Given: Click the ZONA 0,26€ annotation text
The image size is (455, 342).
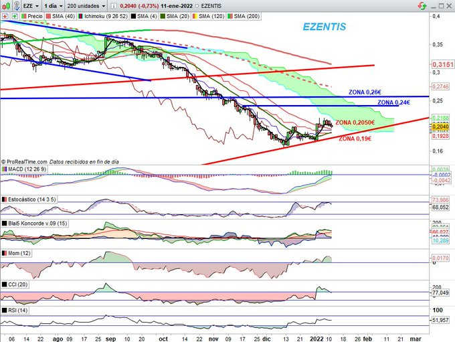Looking at the screenshot, I should point(365,92).
